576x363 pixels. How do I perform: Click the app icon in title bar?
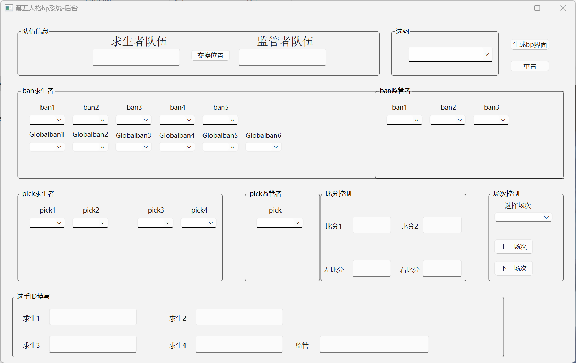pyautogui.click(x=9, y=8)
